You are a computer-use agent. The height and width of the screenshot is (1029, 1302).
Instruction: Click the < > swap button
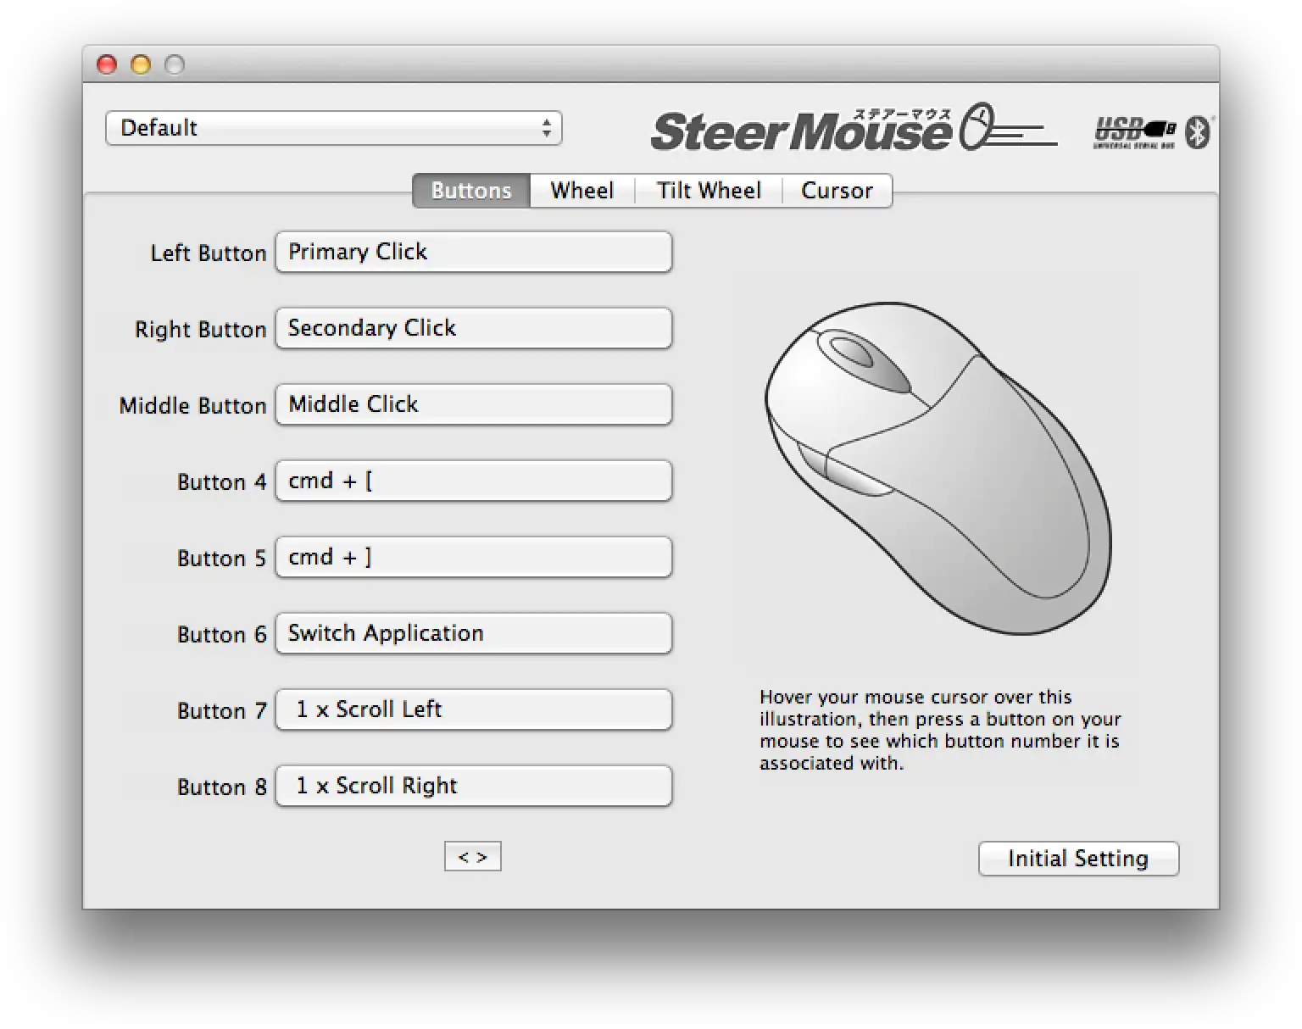[x=473, y=857]
